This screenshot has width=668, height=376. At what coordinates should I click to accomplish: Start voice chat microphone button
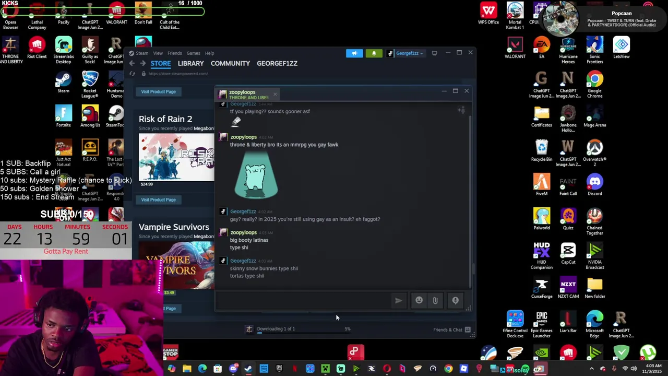[x=456, y=300]
